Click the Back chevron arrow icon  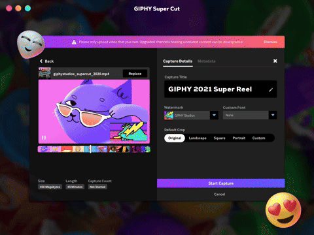pyautogui.click(x=41, y=61)
